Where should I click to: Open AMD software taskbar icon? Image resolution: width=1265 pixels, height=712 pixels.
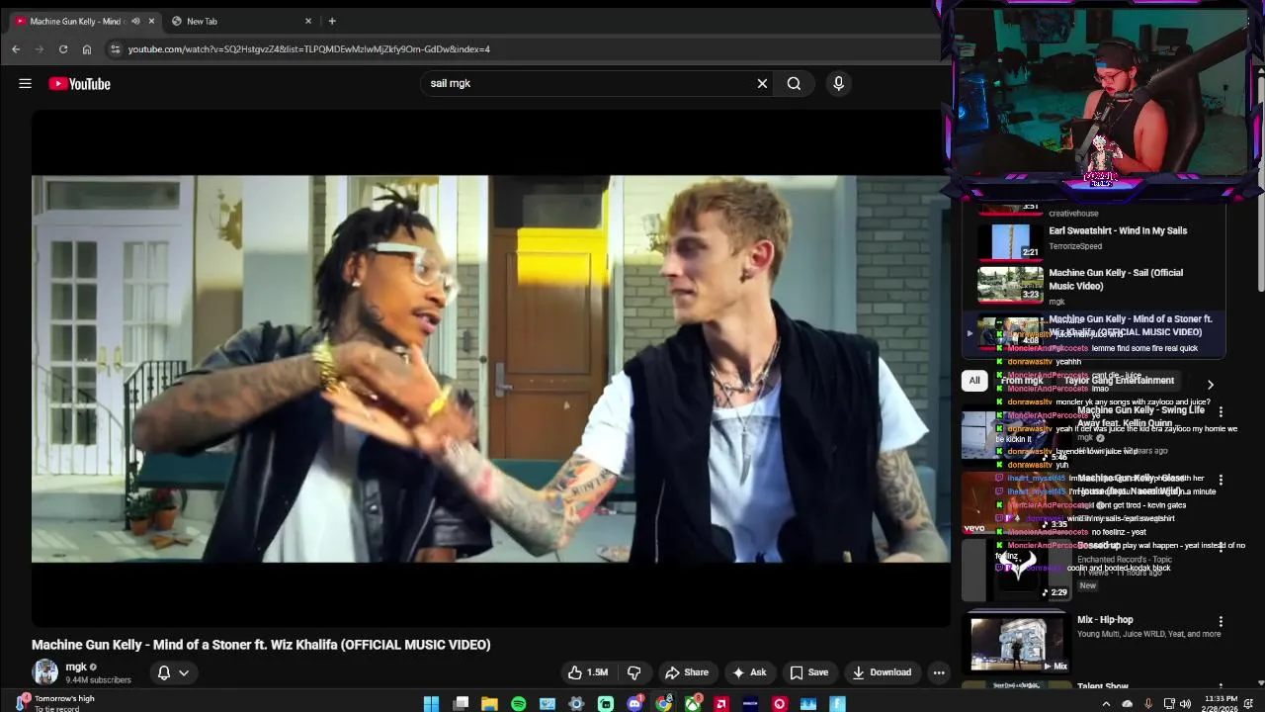pyautogui.click(x=721, y=704)
